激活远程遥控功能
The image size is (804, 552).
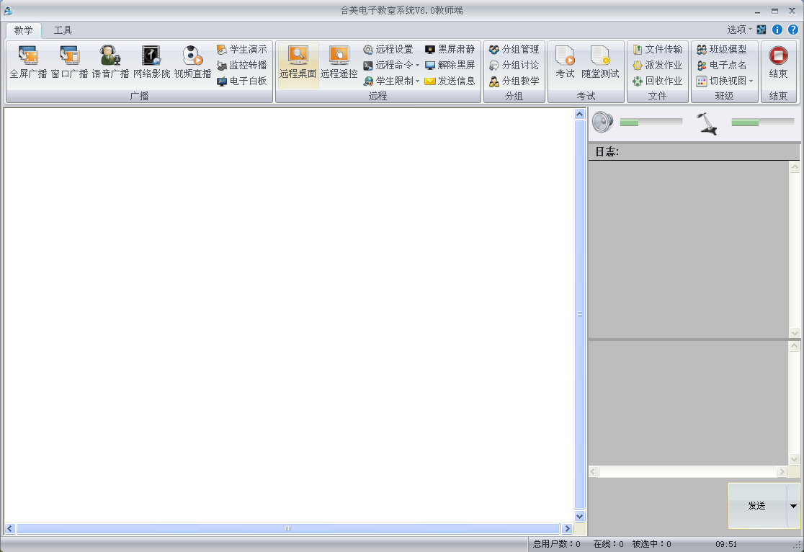pyautogui.click(x=338, y=63)
